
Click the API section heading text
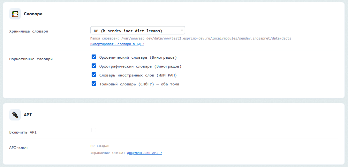click(x=28, y=115)
